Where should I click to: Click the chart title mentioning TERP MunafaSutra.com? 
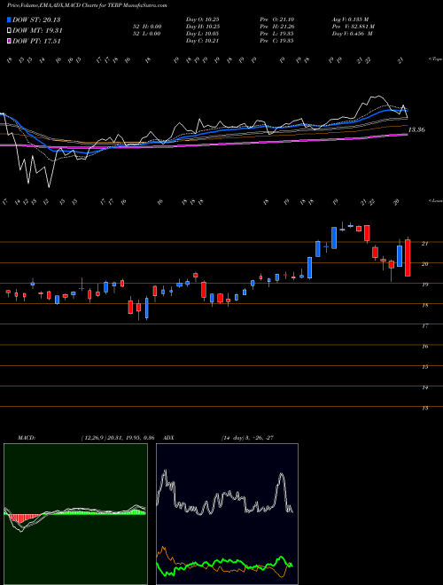(87, 5)
